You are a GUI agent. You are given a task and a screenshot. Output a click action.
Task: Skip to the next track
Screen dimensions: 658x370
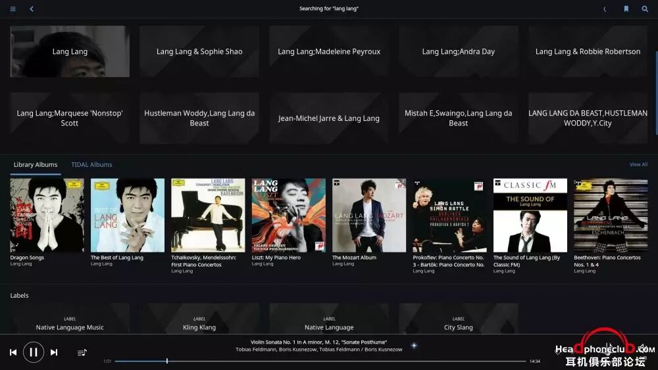(54, 352)
